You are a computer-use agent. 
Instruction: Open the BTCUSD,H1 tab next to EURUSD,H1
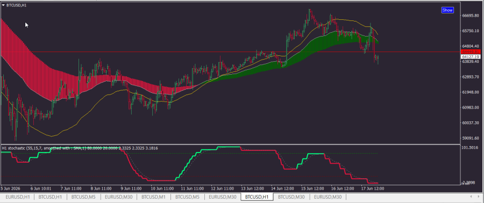point(51,197)
